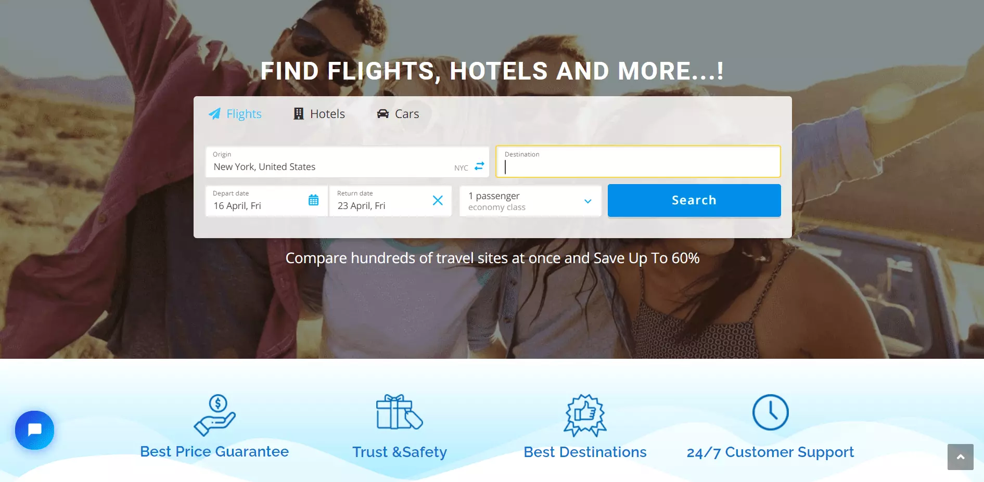Click the Best Price Guarantee hand icon
Screen dimensions: 984x482
tap(214, 415)
